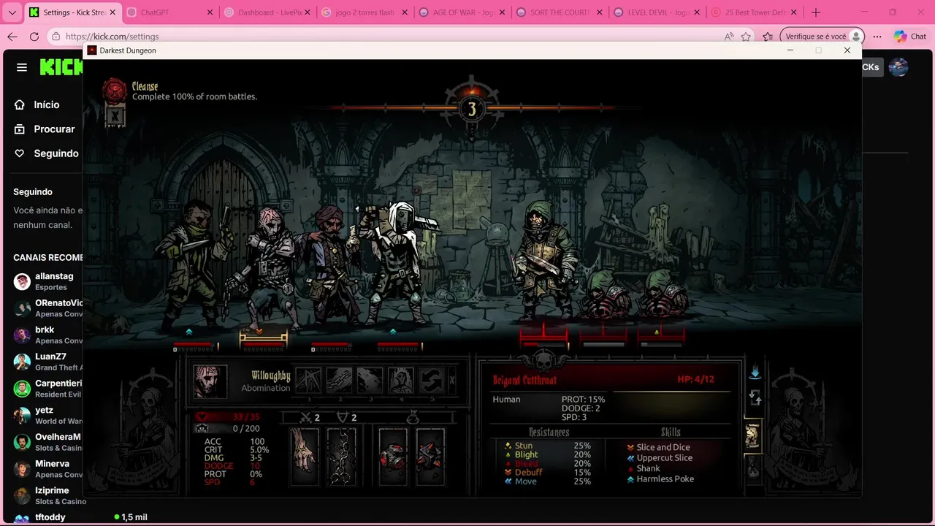
Task: Open brkk recommended channel
Action: [x=47, y=335]
